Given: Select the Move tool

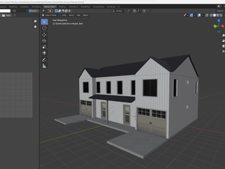Looking at the screenshot, I should coord(45,35).
